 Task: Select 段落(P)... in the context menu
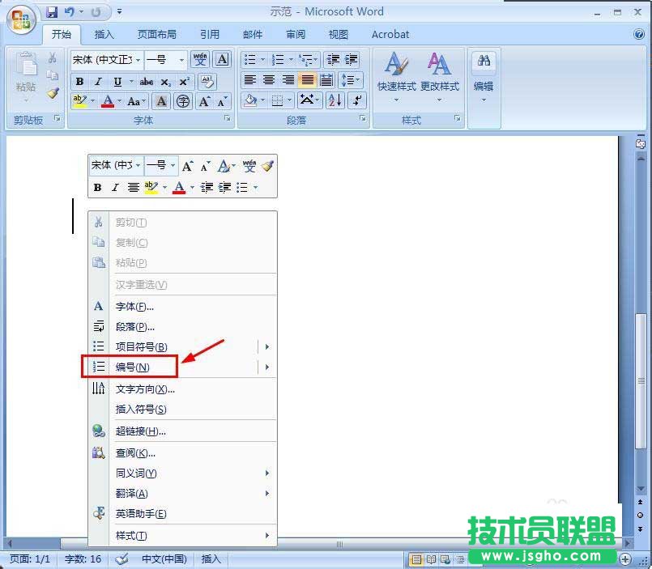tap(182, 327)
